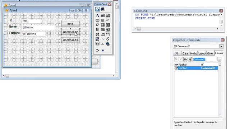Switch to the Other properties tab
Image resolution: width=230 pixels, height=129 pixels.
click(x=210, y=53)
